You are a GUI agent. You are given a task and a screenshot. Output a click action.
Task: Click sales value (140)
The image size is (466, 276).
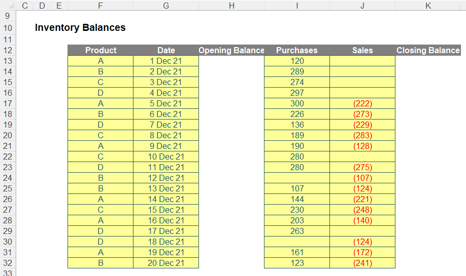tap(362, 220)
